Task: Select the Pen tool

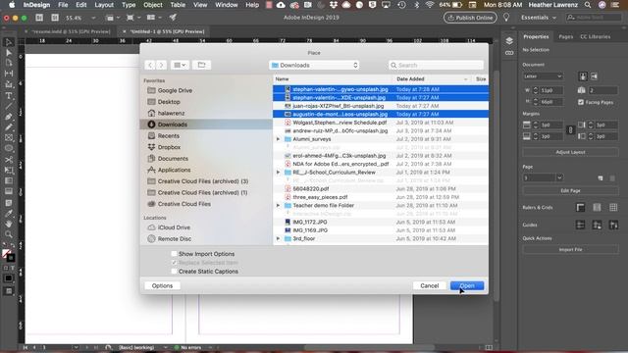Action: 9,117
